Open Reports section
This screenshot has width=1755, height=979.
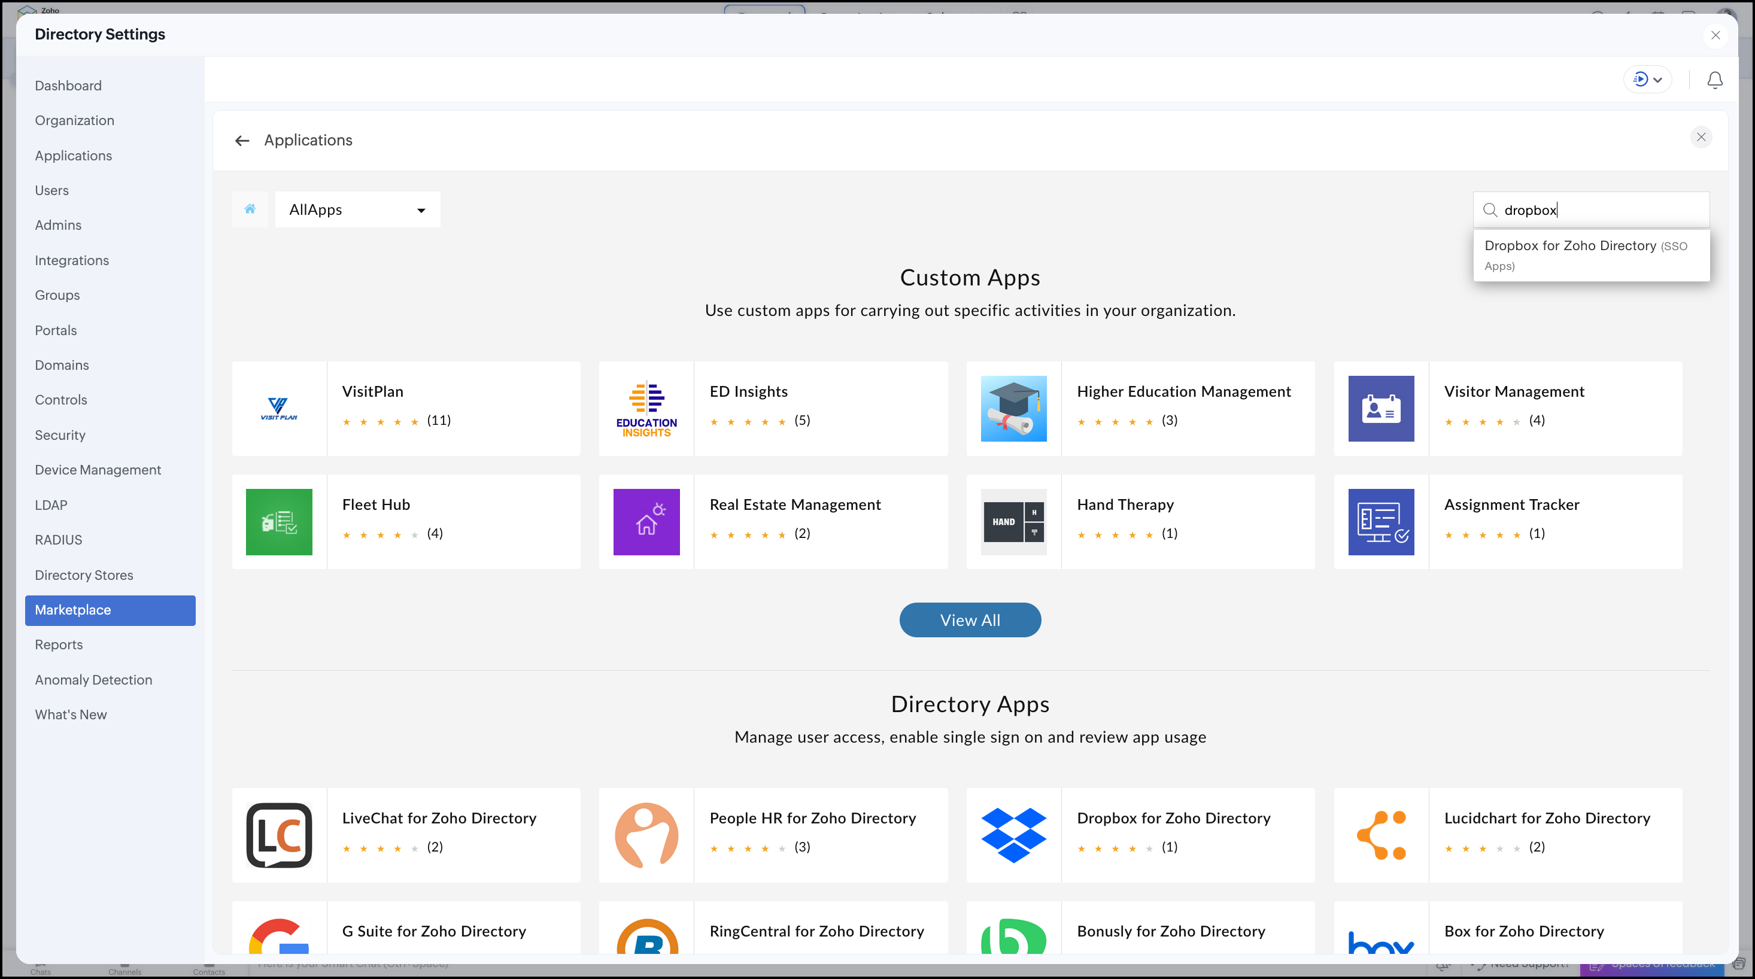(x=59, y=645)
